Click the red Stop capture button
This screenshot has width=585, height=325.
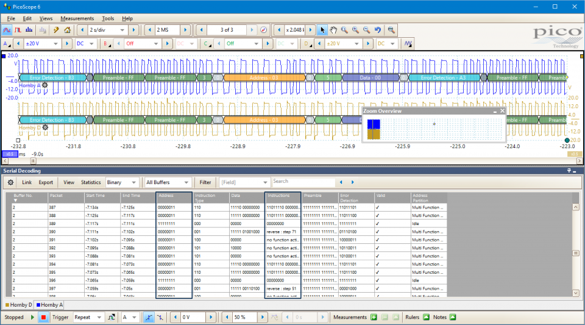43,317
